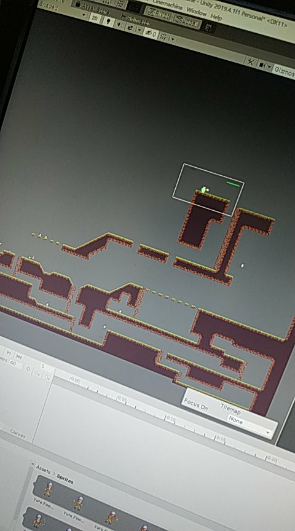Toggle the Local handle rotation button

pos(187,21)
